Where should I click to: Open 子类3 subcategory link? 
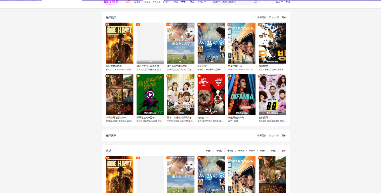pos(230,151)
